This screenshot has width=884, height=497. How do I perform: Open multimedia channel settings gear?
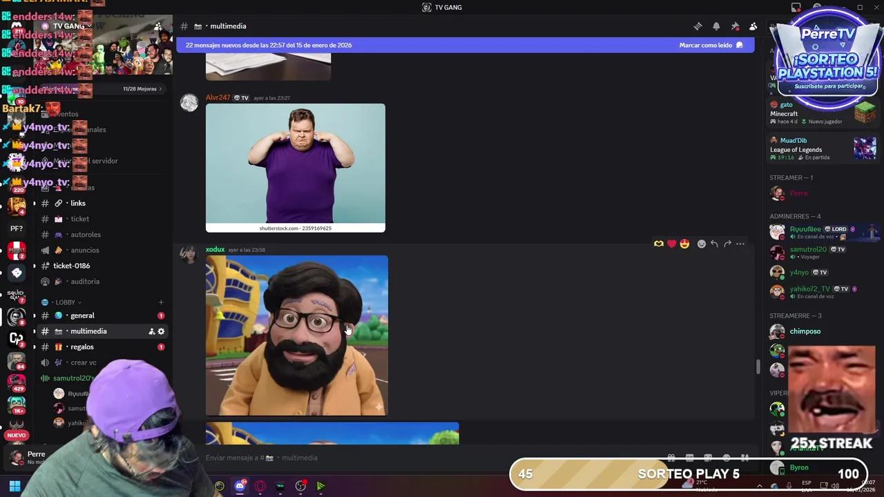(162, 331)
